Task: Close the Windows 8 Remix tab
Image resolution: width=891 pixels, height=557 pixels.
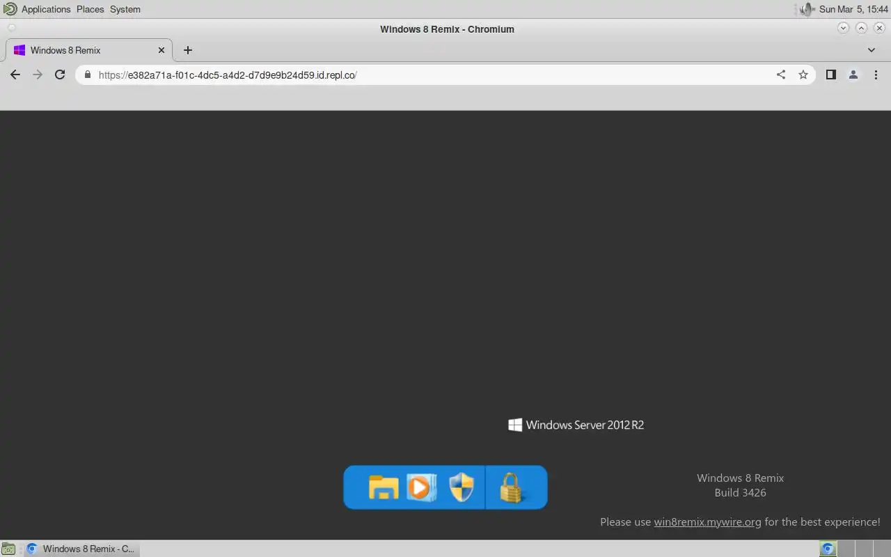Action: pyautogui.click(x=161, y=50)
